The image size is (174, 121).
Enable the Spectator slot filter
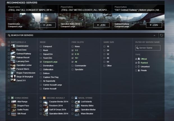72,69
